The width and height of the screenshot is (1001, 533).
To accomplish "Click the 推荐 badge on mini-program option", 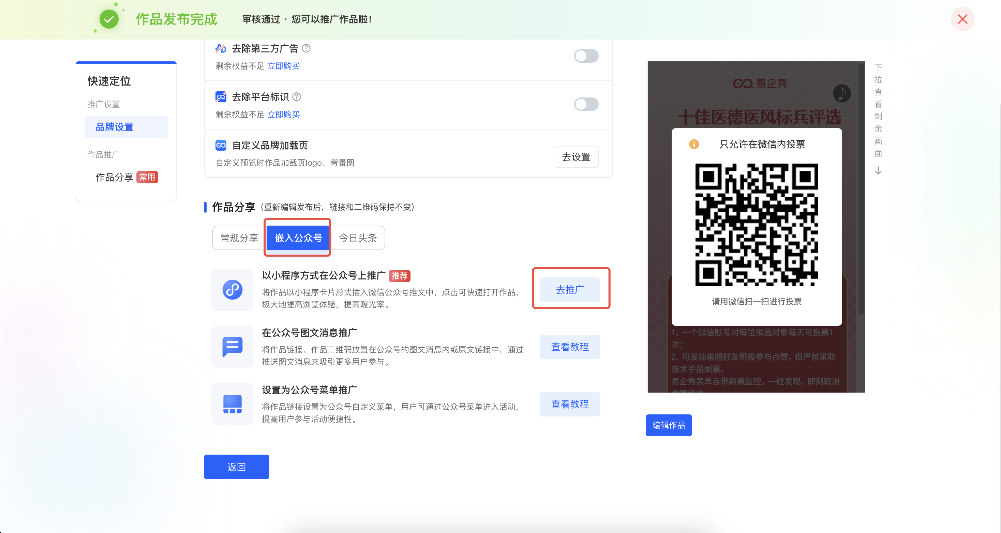I will (x=399, y=276).
